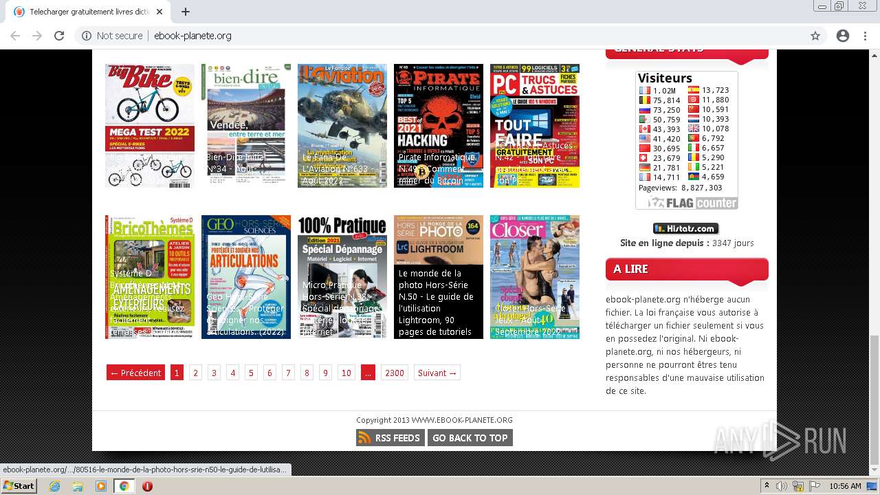Viewport: 880px width, 495px height.
Task: Go to pagination page 7
Action: click(x=288, y=373)
